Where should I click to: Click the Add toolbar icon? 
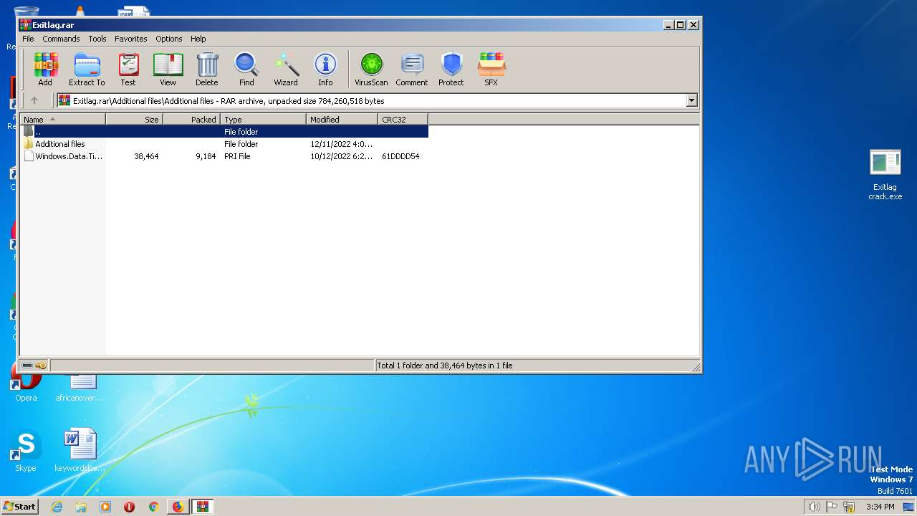(45, 70)
